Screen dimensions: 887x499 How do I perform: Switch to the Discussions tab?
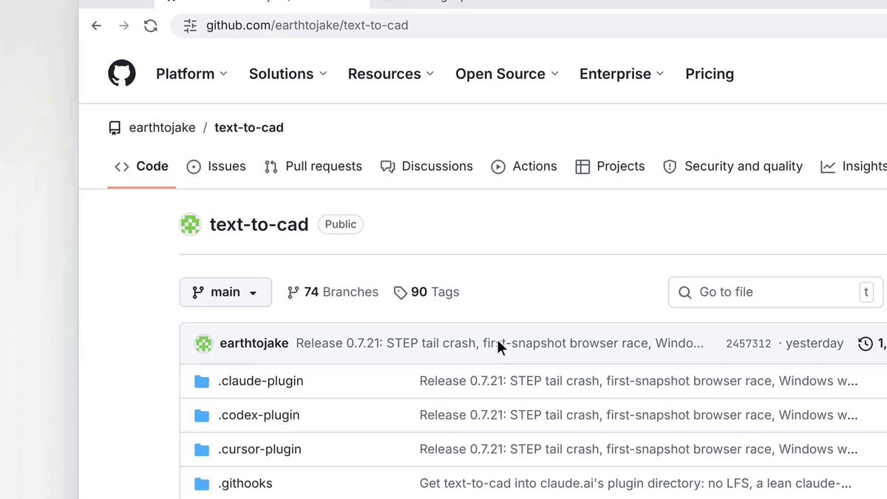click(x=426, y=166)
